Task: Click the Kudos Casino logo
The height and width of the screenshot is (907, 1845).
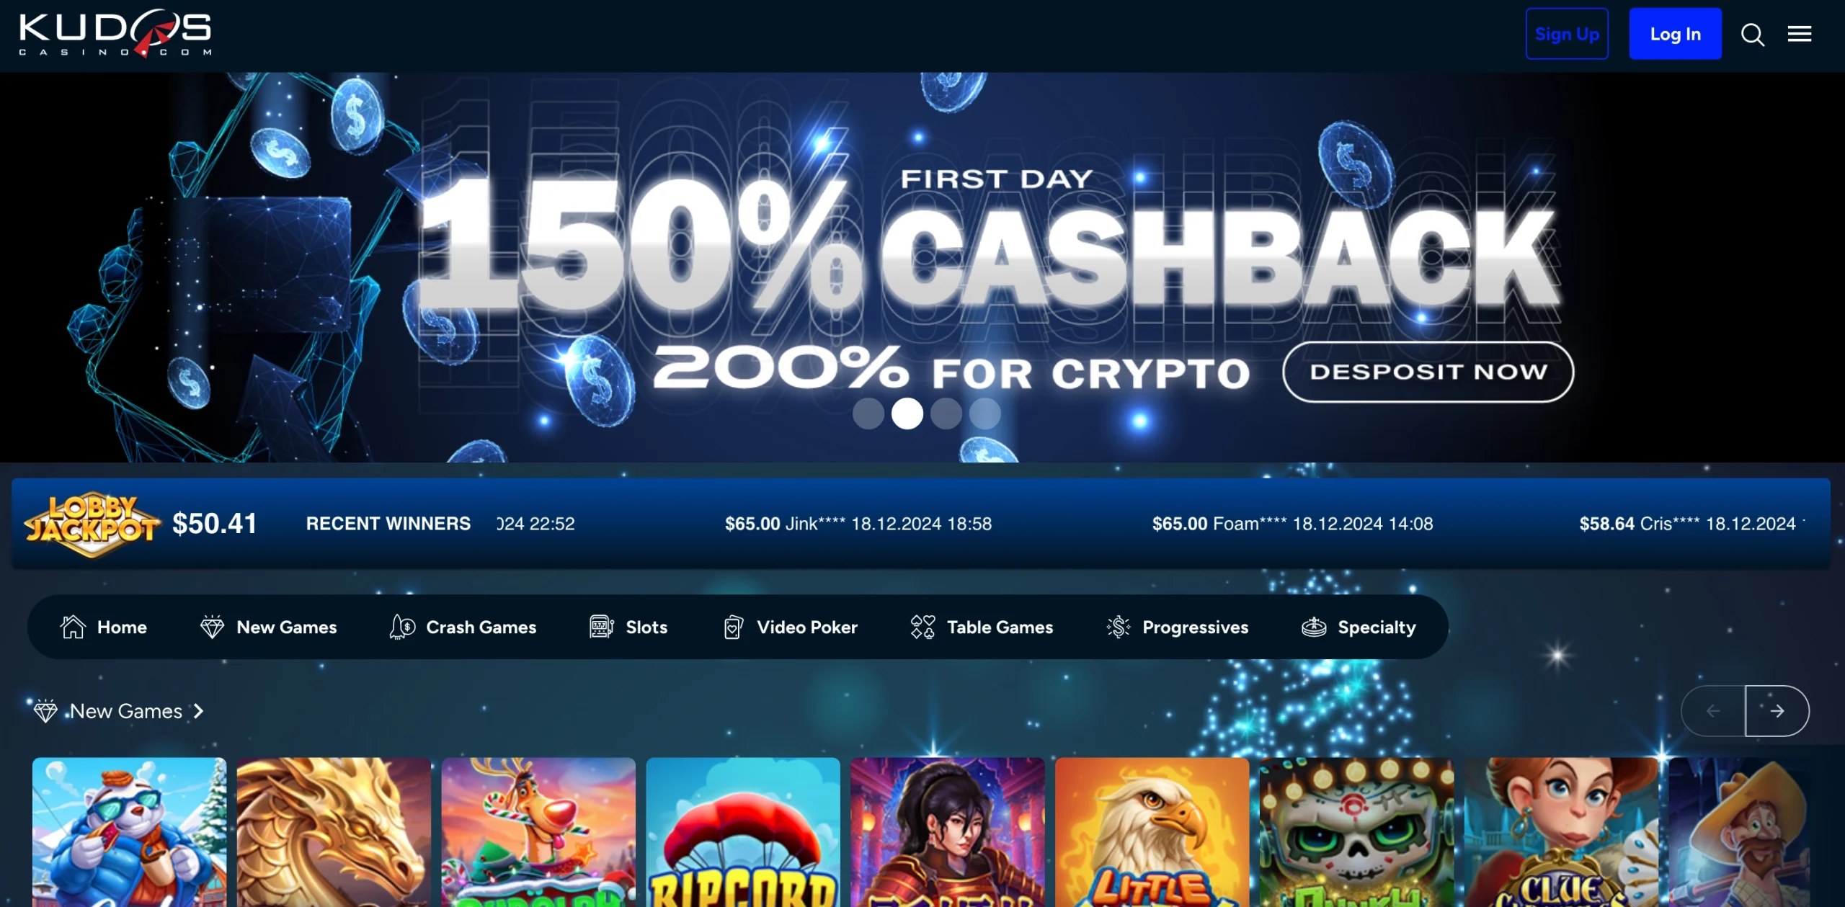Action: pos(115,33)
